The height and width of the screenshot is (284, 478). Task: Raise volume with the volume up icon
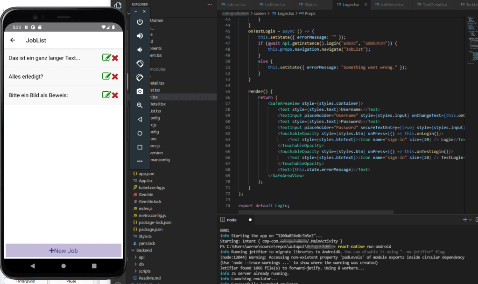coord(140,35)
